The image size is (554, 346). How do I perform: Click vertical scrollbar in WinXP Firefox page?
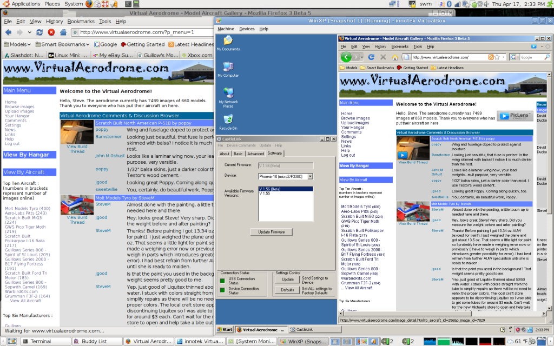549,191
